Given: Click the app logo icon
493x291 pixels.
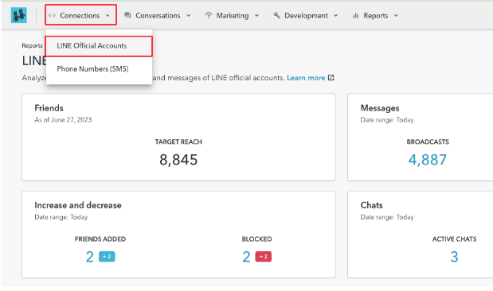Looking at the screenshot, I should pos(19,15).
